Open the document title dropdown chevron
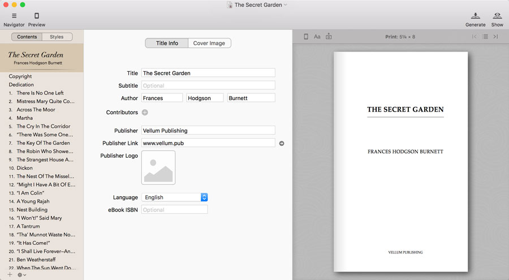The width and height of the screenshot is (509, 280). tap(286, 5)
